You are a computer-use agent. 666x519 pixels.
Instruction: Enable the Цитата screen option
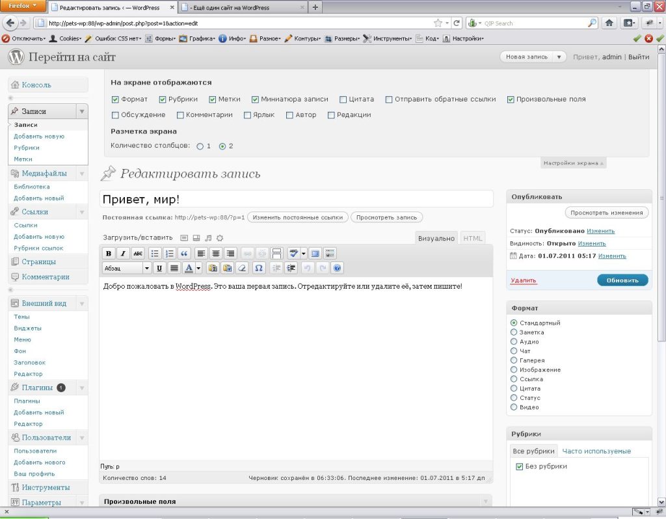pyautogui.click(x=343, y=100)
